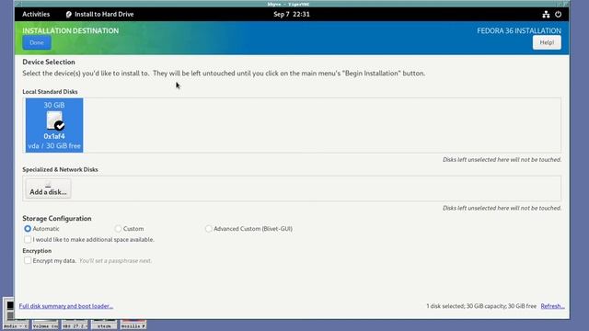Click the Local Standard Disks label
Image resolution: width=589 pixels, height=331 pixels.
(50, 92)
